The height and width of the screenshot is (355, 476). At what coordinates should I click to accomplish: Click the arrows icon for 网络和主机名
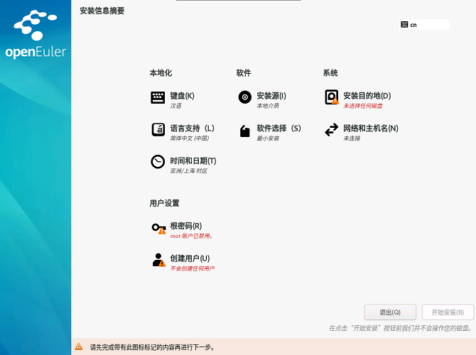point(331,130)
